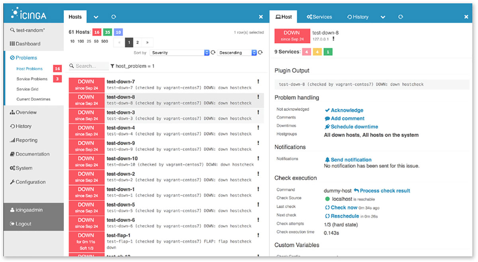Viewport: 478px width, 262px height.
Task: Set page limit to 10 rows
Action: pos(72,41)
